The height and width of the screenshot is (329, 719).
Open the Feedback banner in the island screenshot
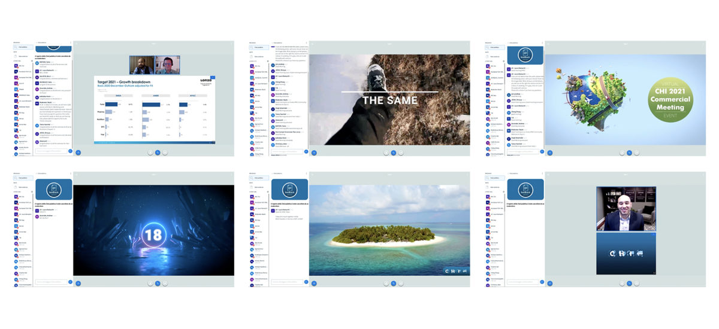(290, 189)
